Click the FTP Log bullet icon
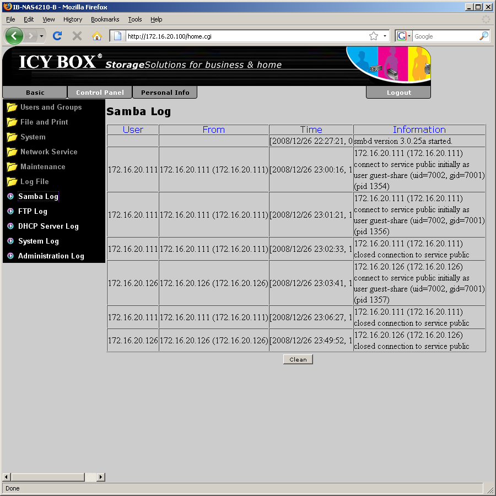The width and height of the screenshot is (496, 496). point(10,211)
